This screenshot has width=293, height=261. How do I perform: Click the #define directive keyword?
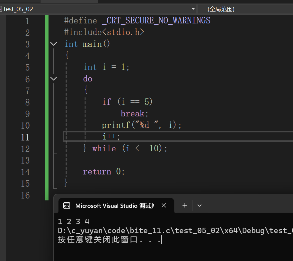click(81, 21)
